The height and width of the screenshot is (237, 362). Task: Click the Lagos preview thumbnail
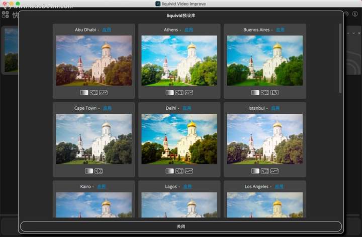point(179,205)
